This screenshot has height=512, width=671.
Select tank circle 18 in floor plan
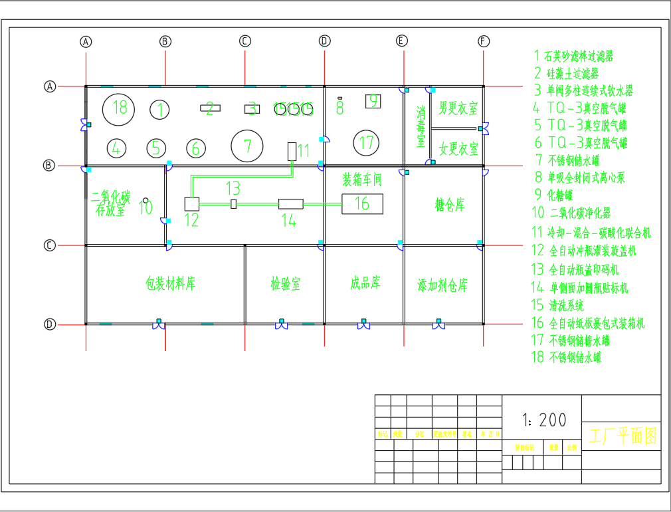[x=118, y=110]
